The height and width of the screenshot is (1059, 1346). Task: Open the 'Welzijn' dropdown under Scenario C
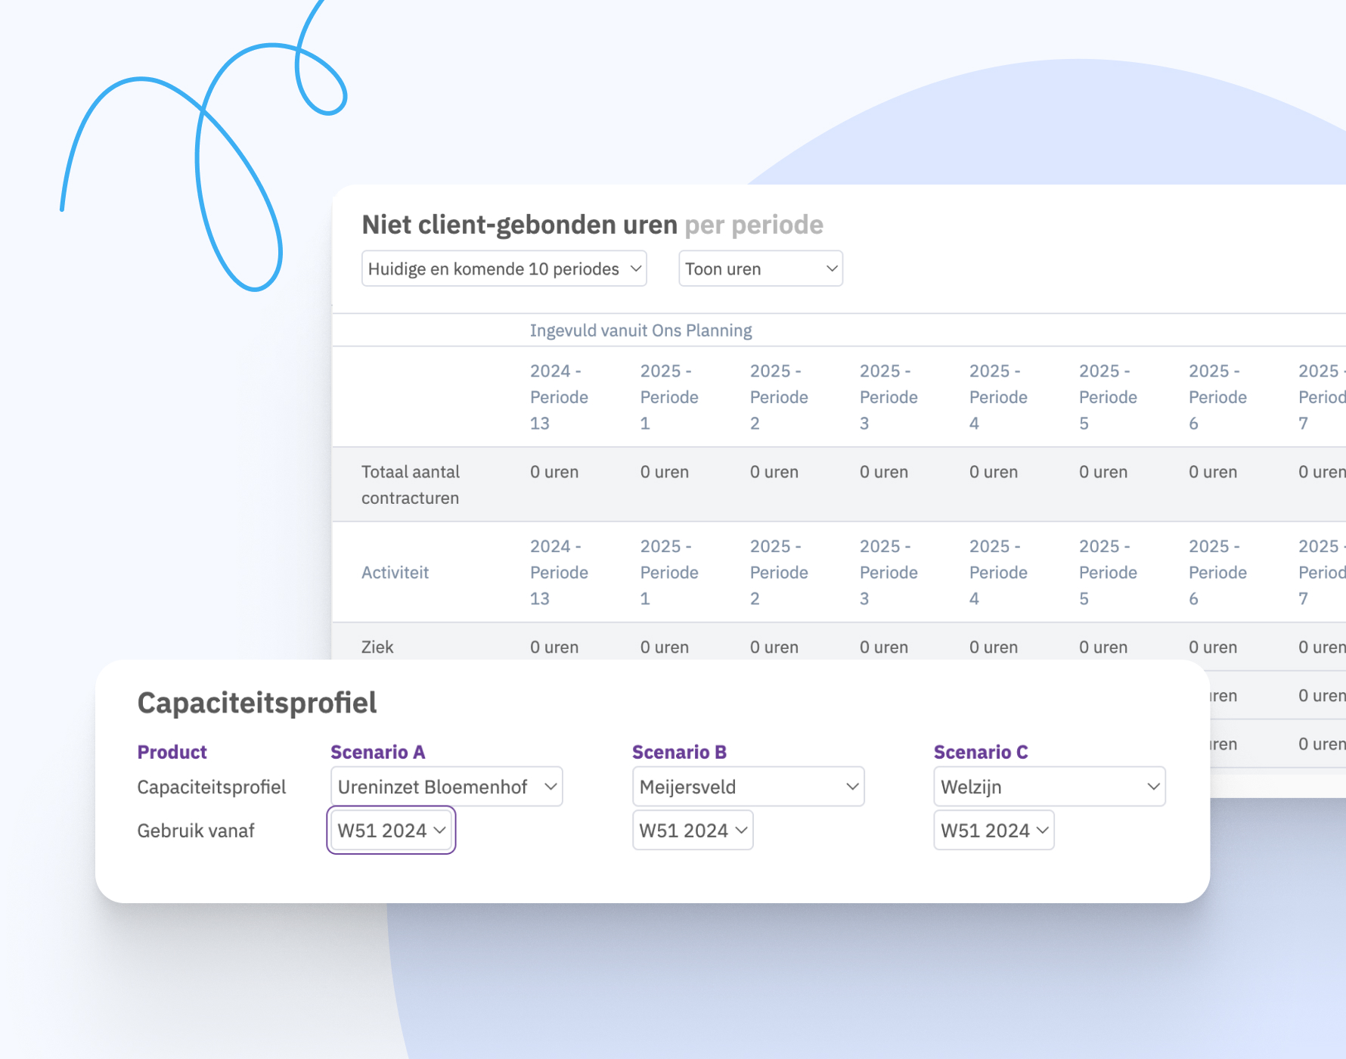pos(1049,787)
